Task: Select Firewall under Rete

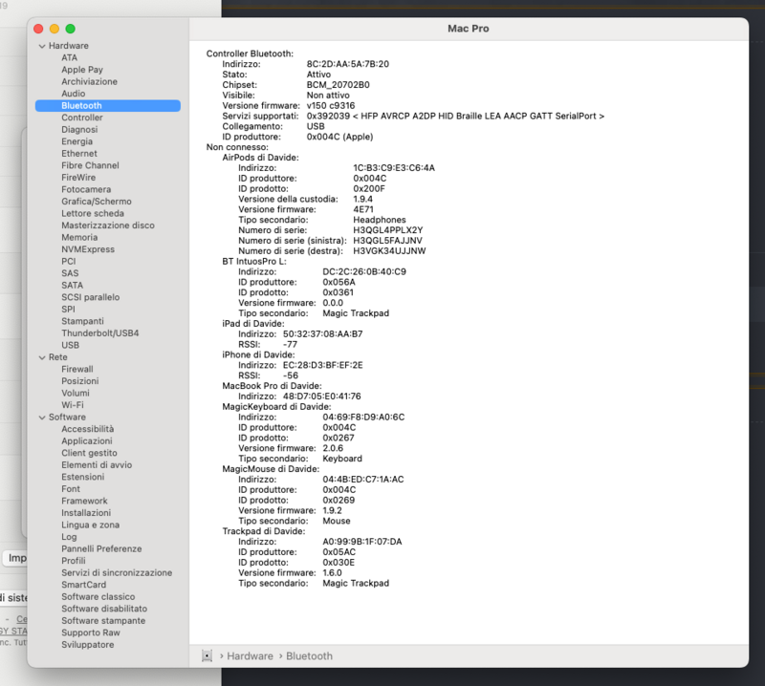Action: (77, 369)
